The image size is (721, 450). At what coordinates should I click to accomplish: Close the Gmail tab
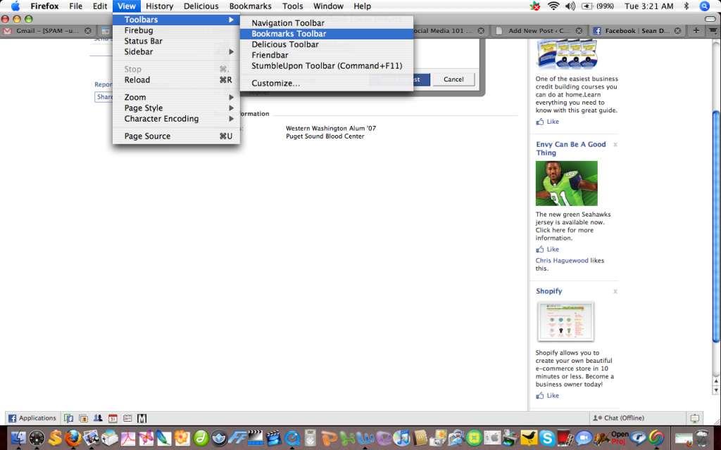[x=88, y=31]
